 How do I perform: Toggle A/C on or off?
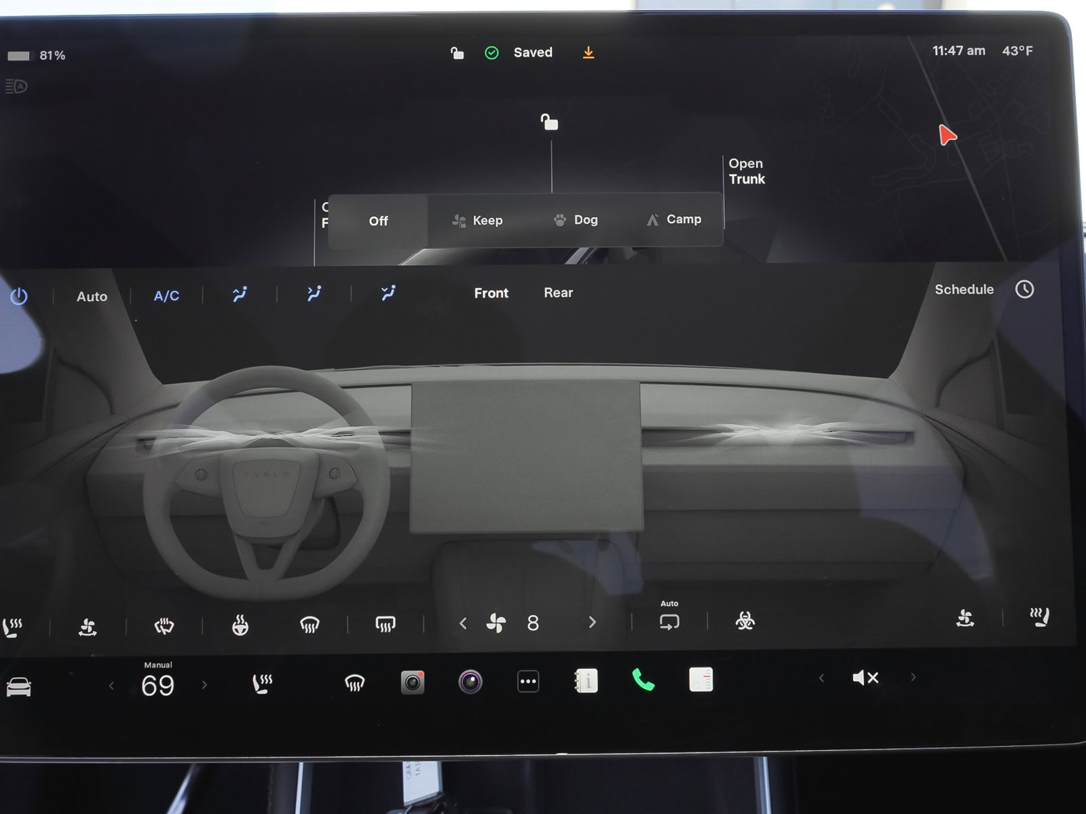point(166,296)
